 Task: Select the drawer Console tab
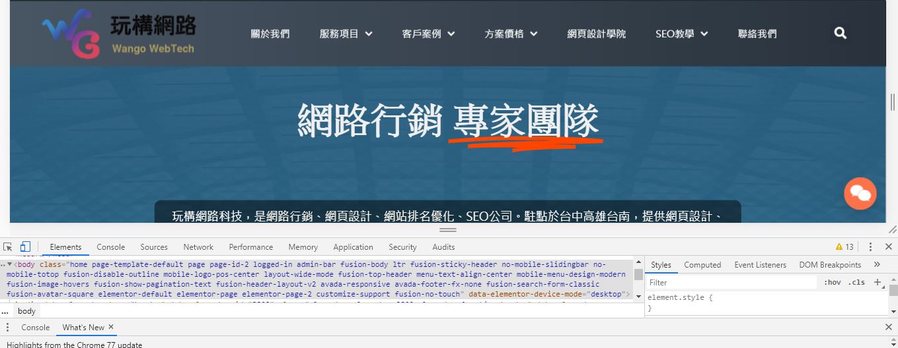tap(36, 328)
